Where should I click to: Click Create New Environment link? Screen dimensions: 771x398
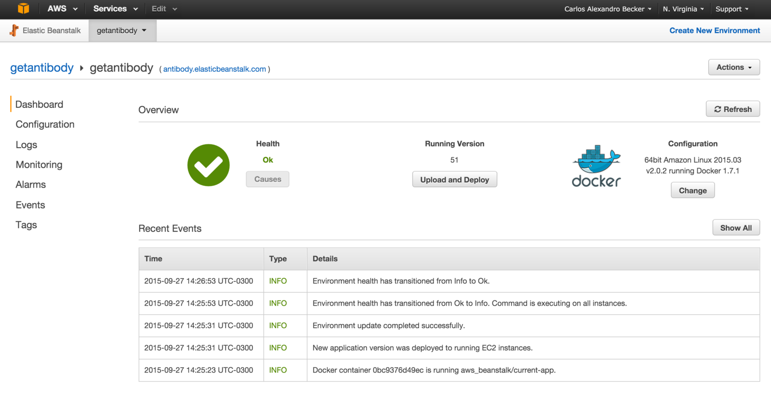[715, 30]
